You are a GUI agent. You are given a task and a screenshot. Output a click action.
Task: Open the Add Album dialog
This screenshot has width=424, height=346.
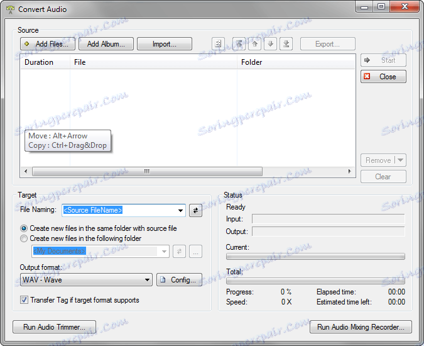click(106, 44)
